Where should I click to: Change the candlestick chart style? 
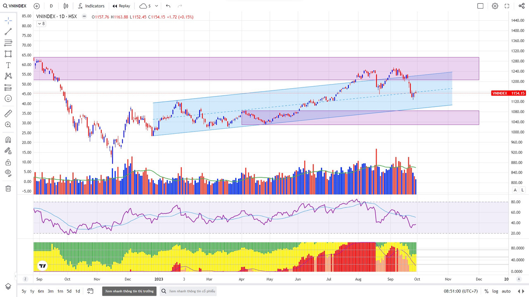click(x=66, y=6)
